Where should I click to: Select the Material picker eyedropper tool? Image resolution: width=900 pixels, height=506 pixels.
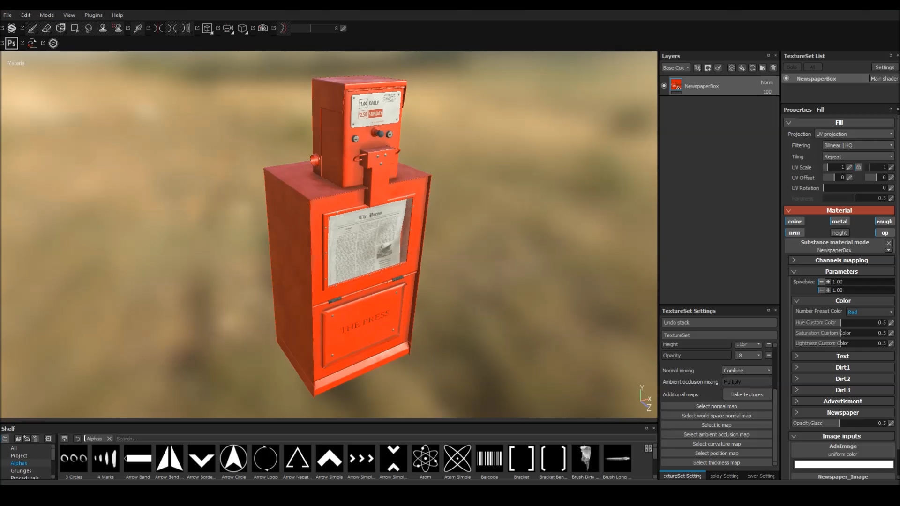tap(138, 29)
